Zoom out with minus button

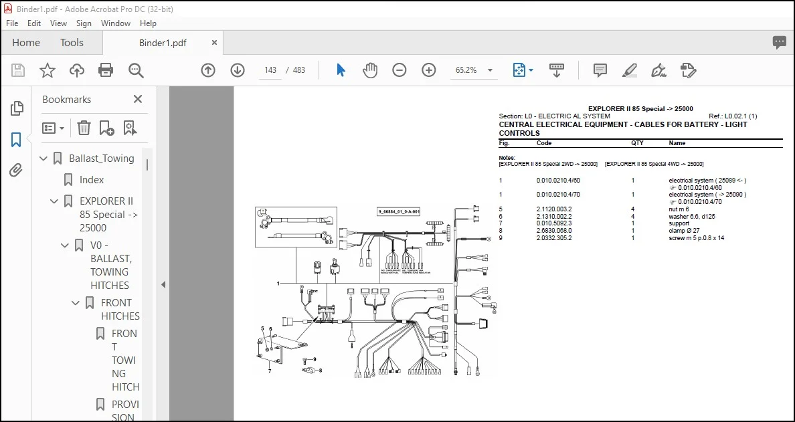[400, 70]
